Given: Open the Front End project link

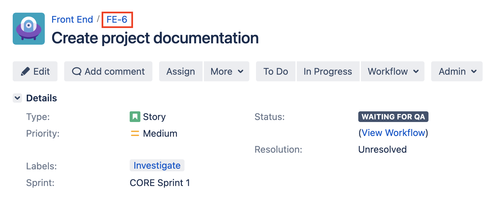Looking at the screenshot, I should [x=72, y=20].
